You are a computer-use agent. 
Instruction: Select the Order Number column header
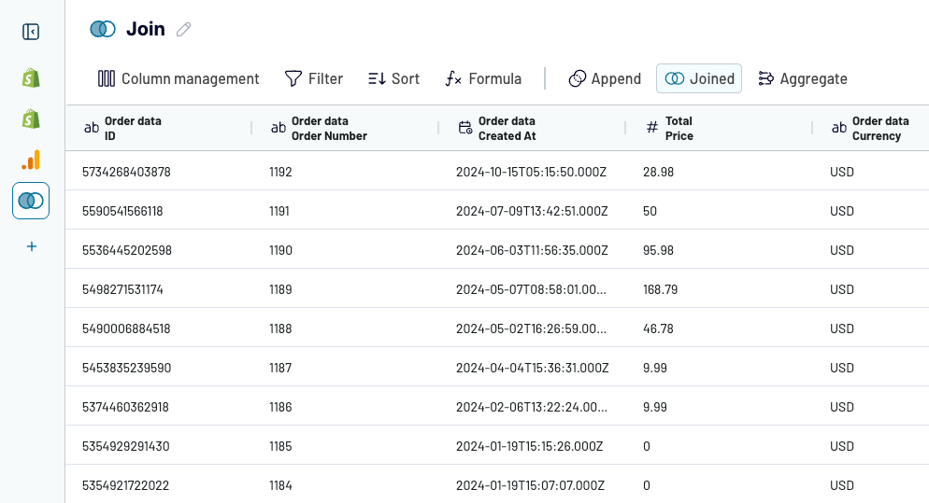click(x=346, y=128)
